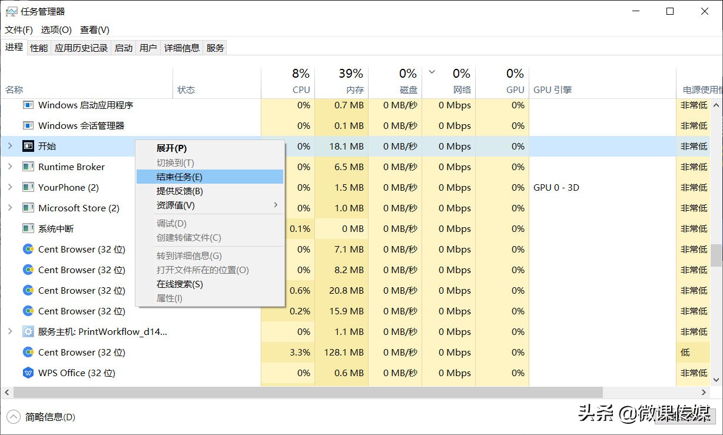The width and height of the screenshot is (723, 435).
Task: Sort by the 电源使用情况 column header
Action: point(699,82)
